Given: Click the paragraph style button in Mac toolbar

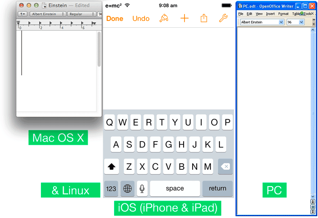Looking at the screenshot, I should 22,14.
